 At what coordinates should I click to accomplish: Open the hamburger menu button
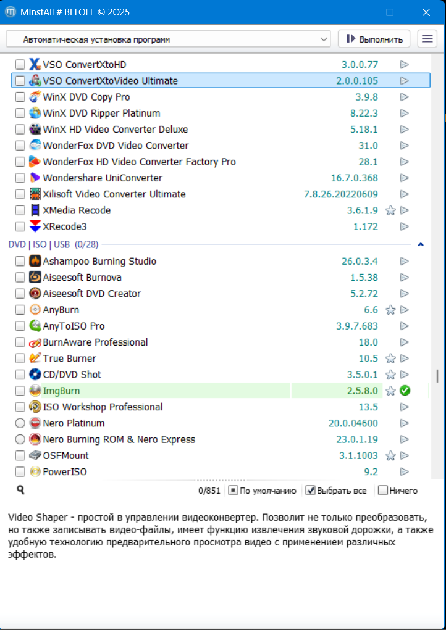click(427, 39)
